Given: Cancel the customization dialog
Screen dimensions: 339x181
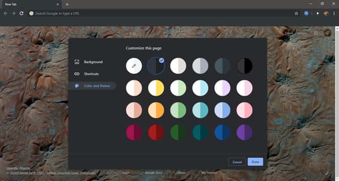Looking at the screenshot, I should pyautogui.click(x=237, y=162).
